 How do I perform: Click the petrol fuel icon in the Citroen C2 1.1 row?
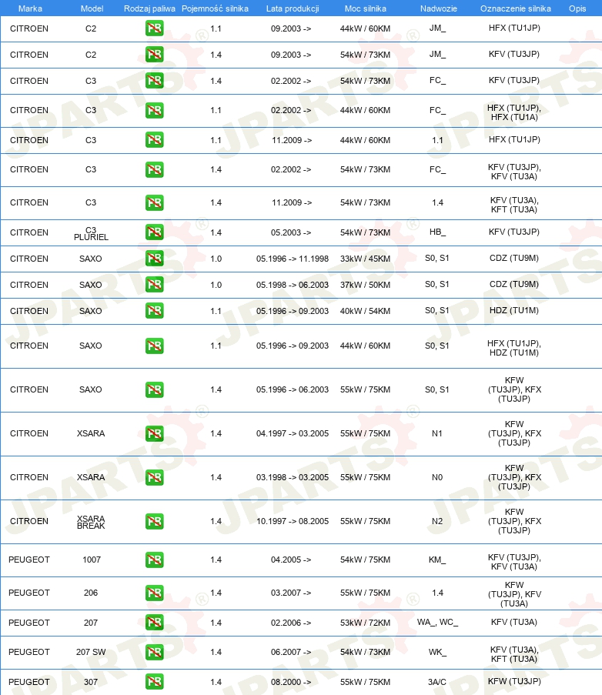coord(154,28)
